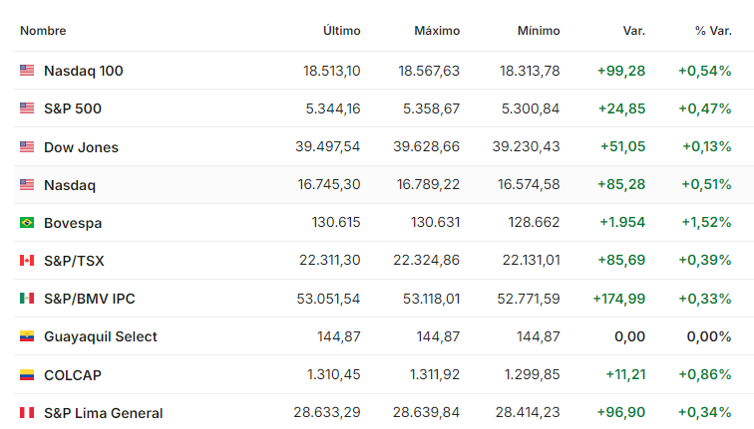Open the S&P 500 index link

73,108
